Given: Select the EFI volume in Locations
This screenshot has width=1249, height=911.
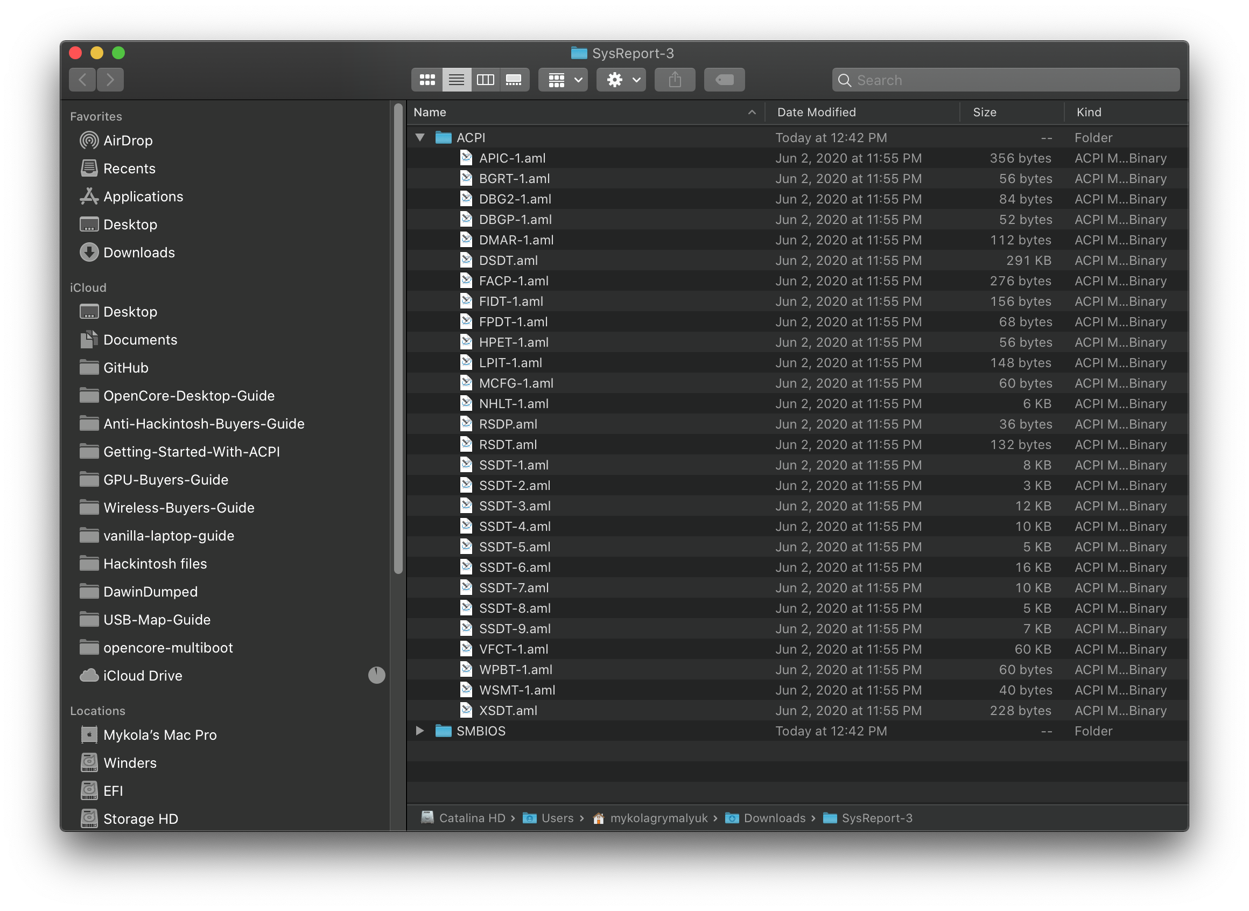Looking at the screenshot, I should [113, 791].
